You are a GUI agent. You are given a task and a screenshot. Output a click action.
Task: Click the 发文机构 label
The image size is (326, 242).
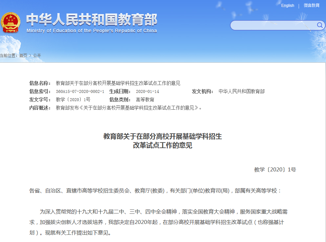203,92
